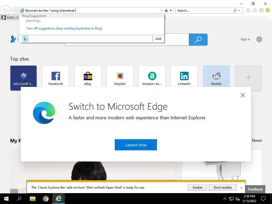272x204 pixels.
Task: Click the News tab on MSN feed
Action: [257, 140]
